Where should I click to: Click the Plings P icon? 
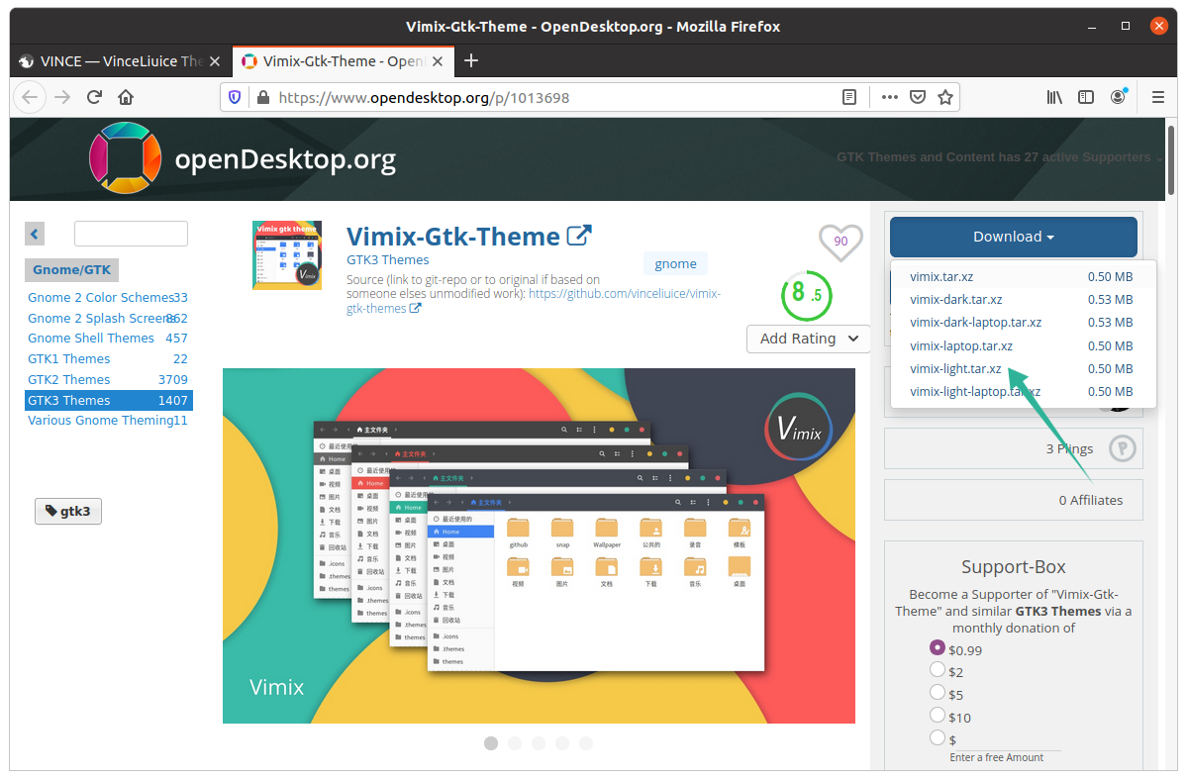(x=1123, y=448)
